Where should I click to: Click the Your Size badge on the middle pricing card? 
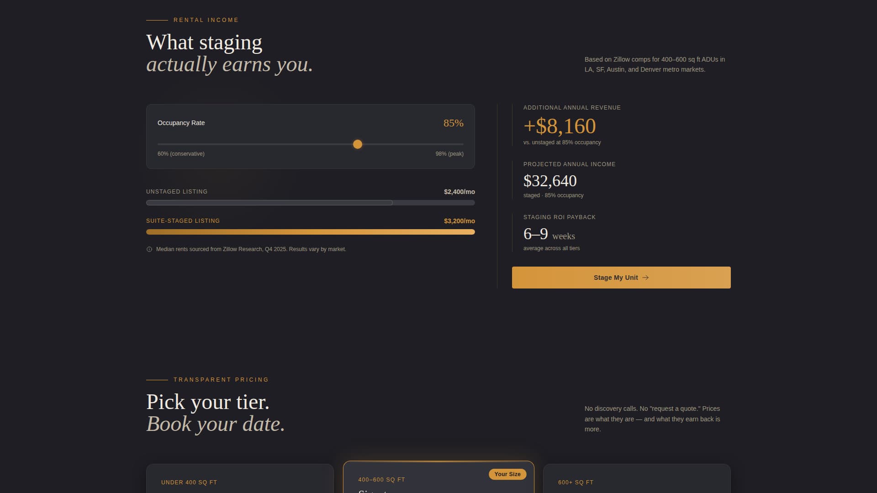(507, 474)
